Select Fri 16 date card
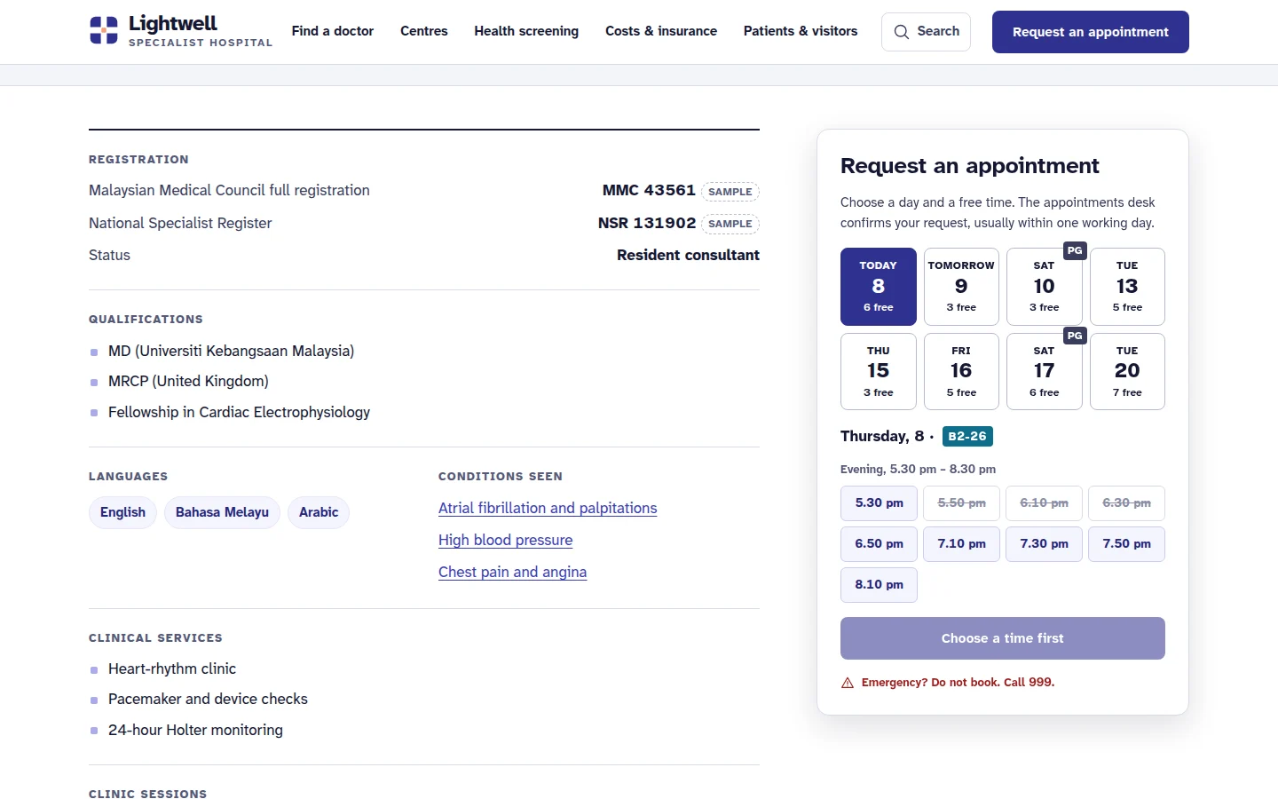 click(x=961, y=371)
